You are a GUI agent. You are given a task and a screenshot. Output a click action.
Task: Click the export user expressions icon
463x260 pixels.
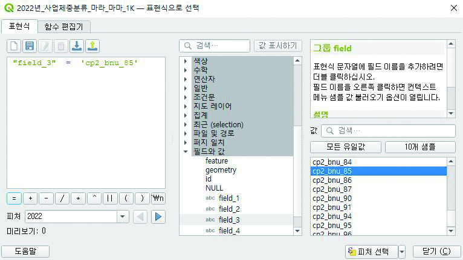coord(92,46)
